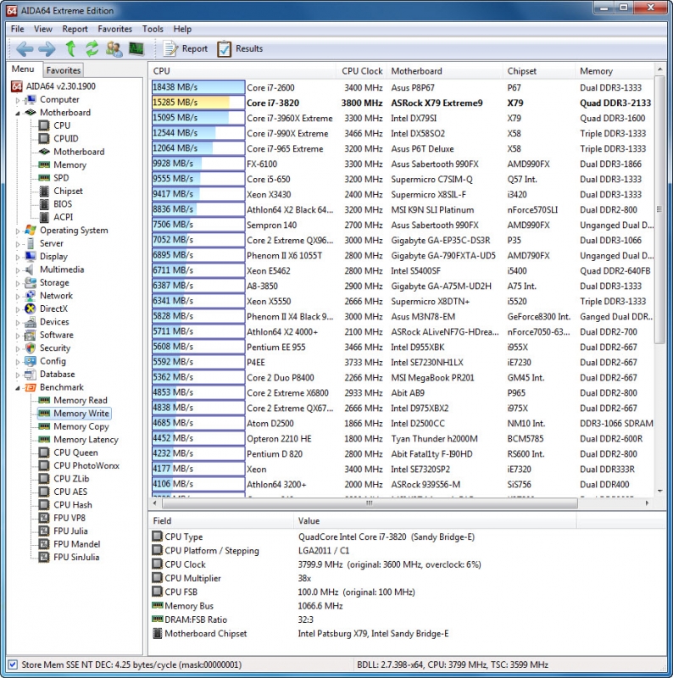Expand the Display tree node
This screenshot has height=678, width=673.
(x=18, y=258)
